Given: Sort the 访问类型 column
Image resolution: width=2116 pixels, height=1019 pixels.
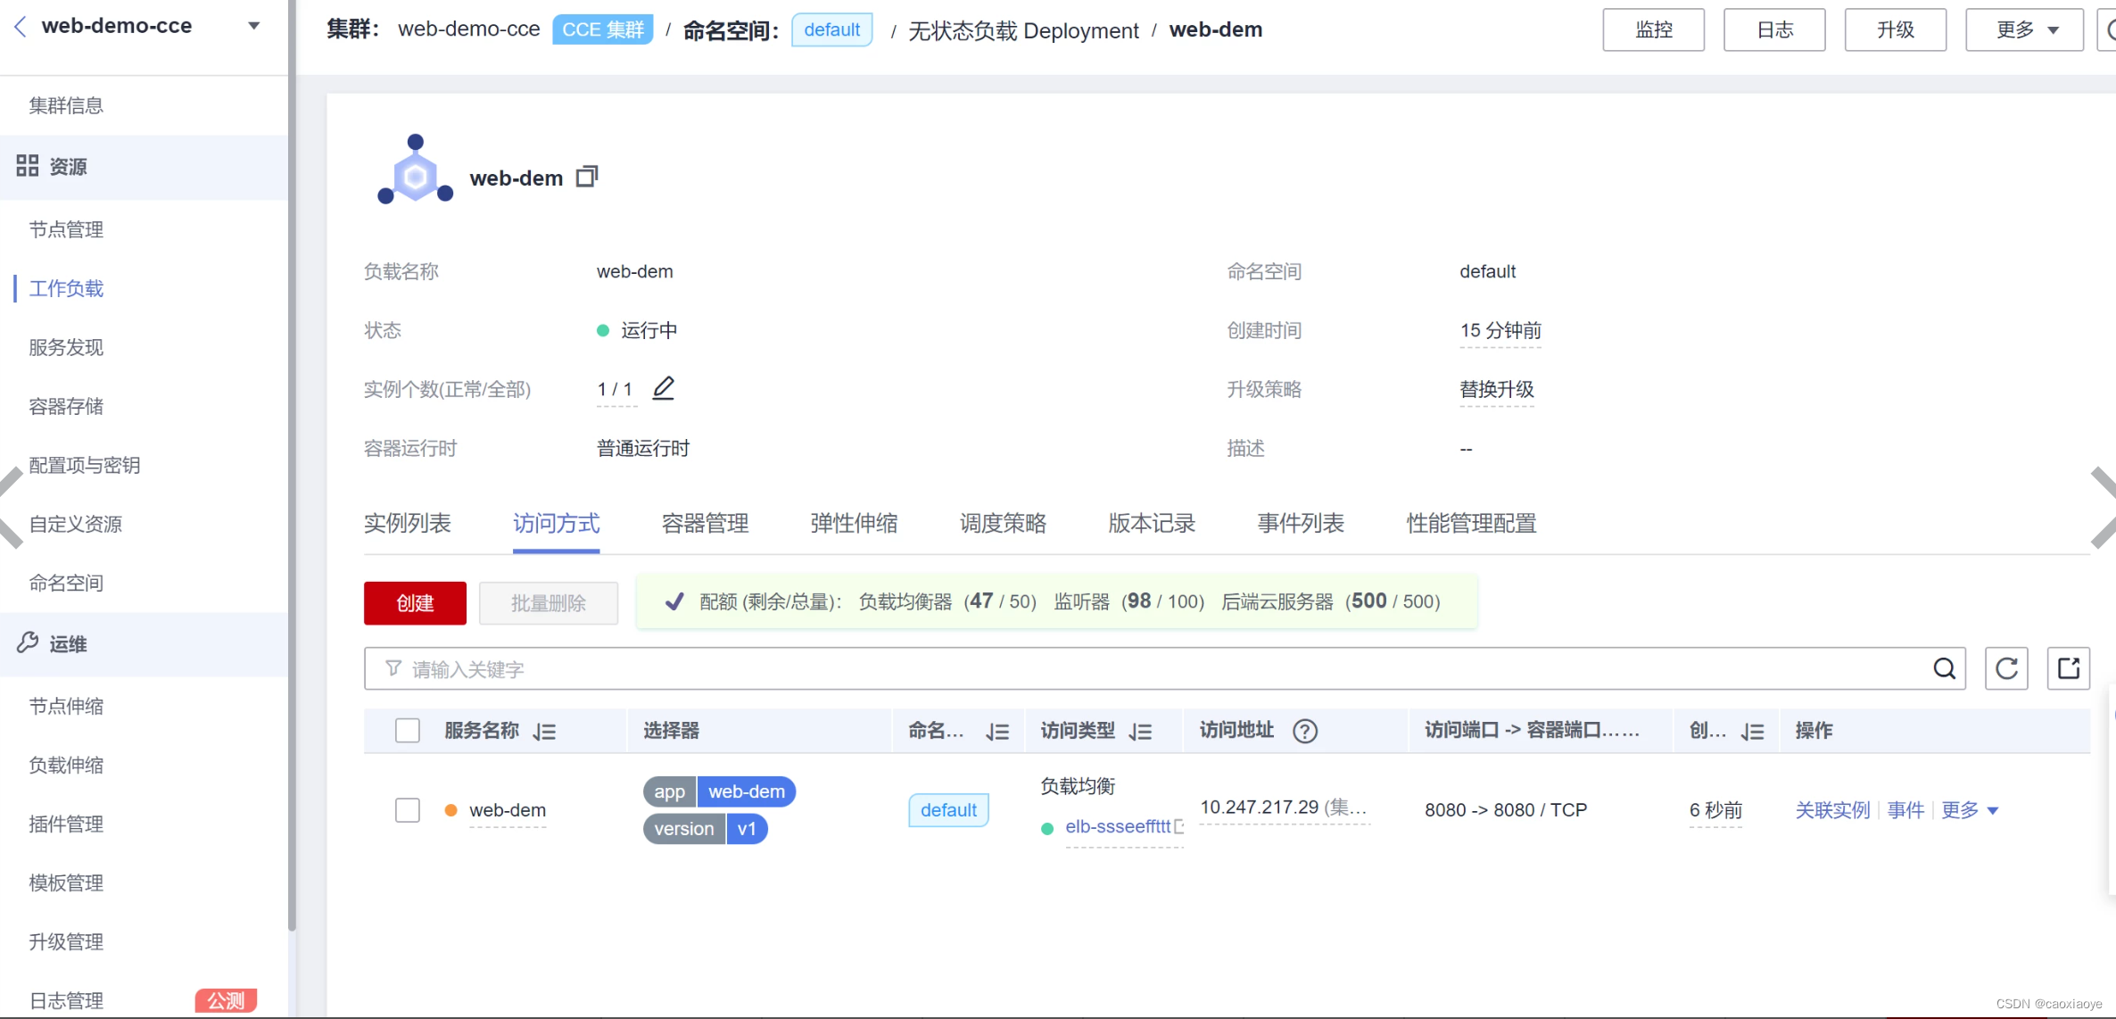Looking at the screenshot, I should [x=1140, y=732].
